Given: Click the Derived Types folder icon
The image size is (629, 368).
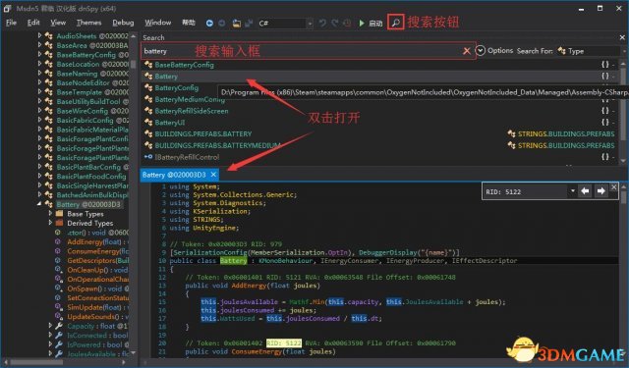Looking at the screenshot, I should (59, 223).
